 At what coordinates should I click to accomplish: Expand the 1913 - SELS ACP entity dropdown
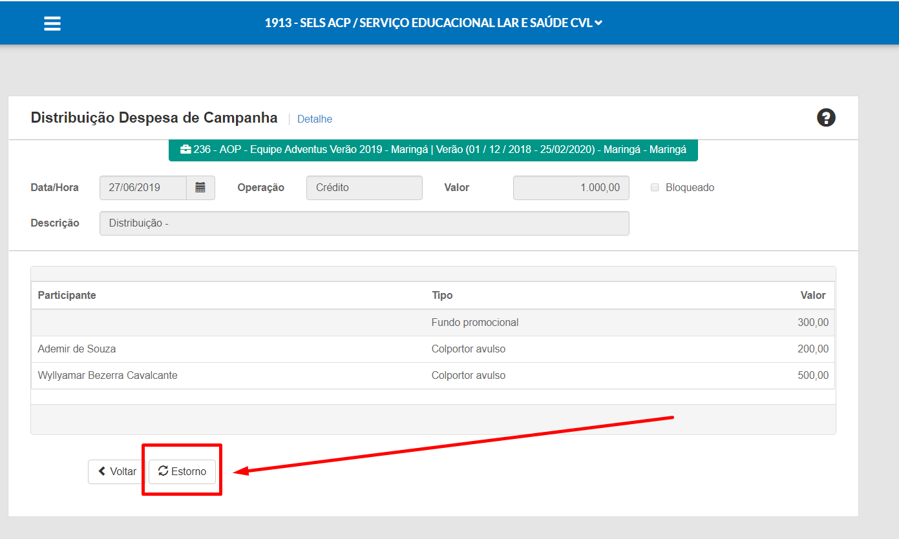tap(434, 23)
